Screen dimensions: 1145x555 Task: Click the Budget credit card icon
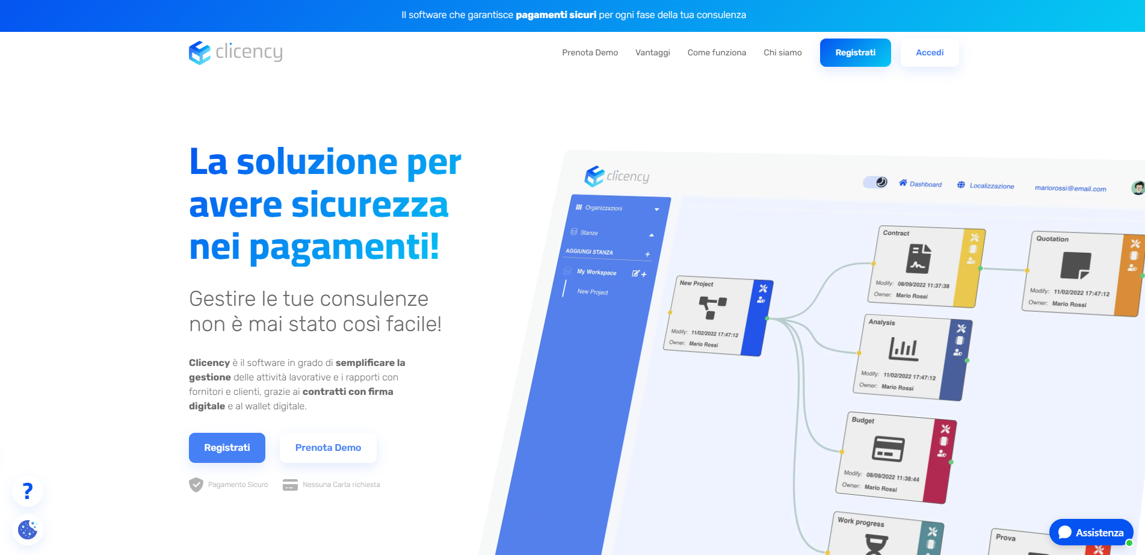(x=888, y=448)
